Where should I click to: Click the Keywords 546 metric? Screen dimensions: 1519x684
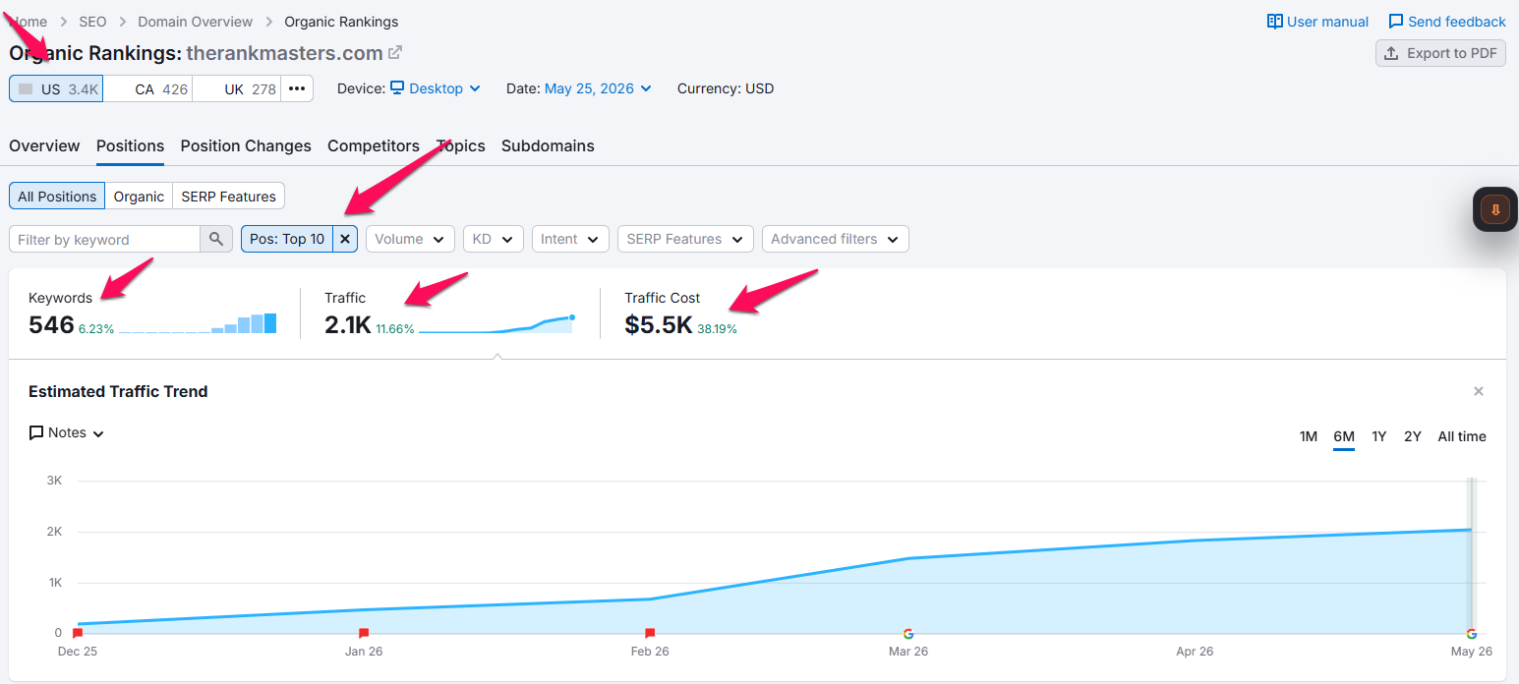[x=51, y=324]
